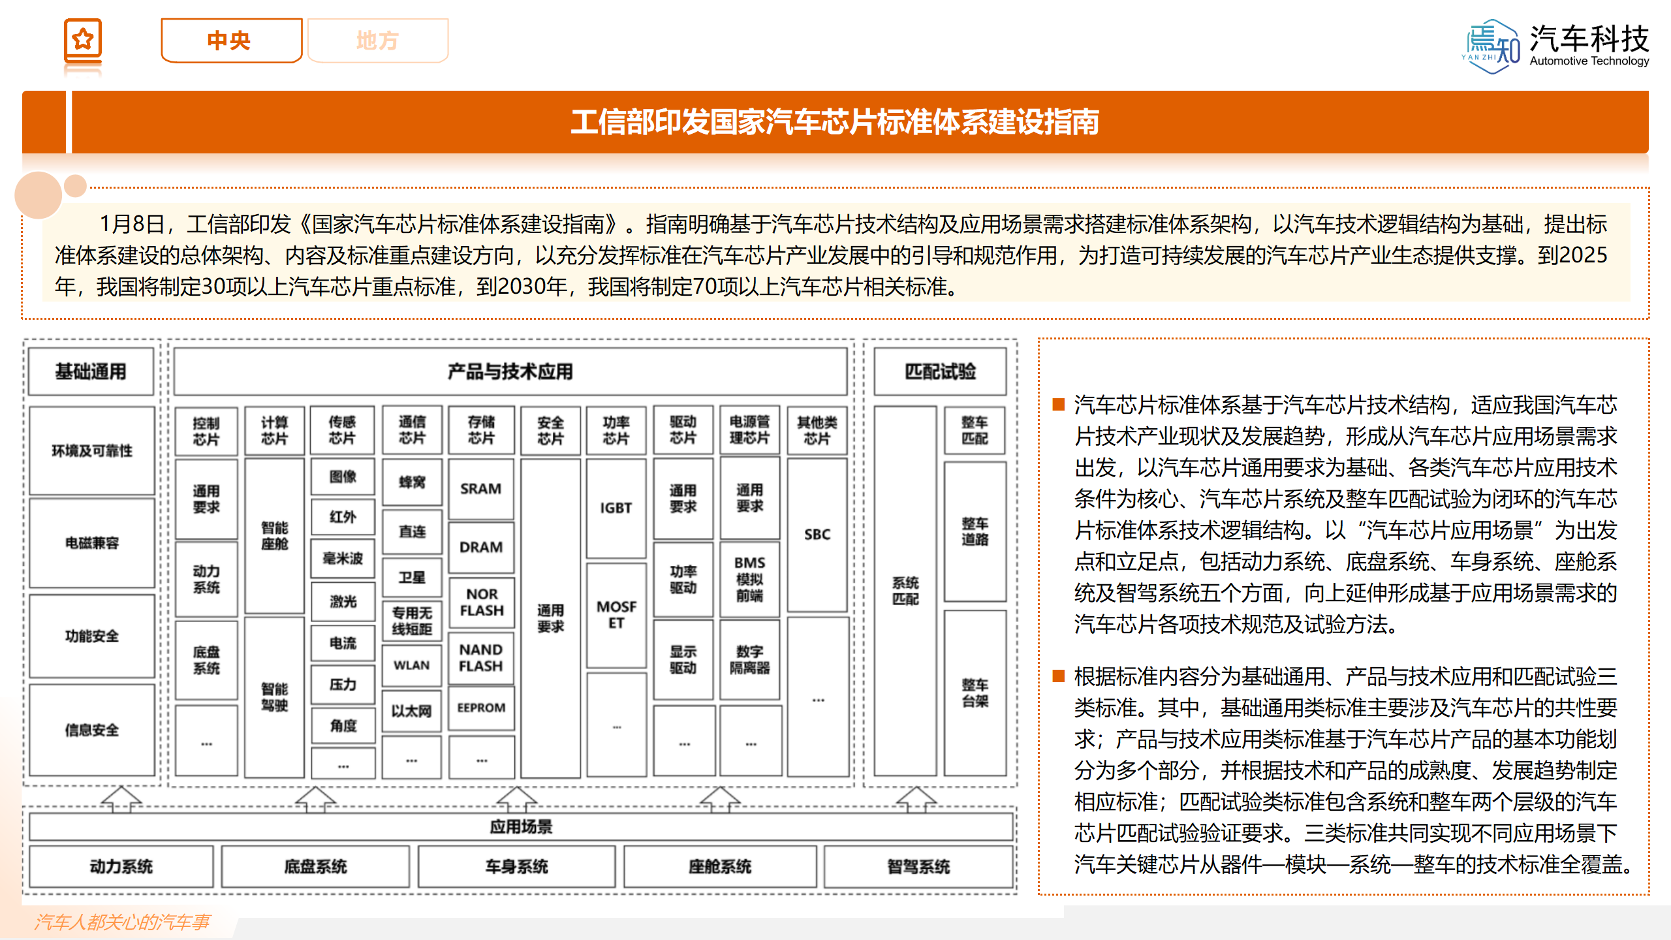The image size is (1671, 940).
Task: Click the orange title 工信部印发国家汽车芯片标准体系建设指南
Action: tap(835, 122)
